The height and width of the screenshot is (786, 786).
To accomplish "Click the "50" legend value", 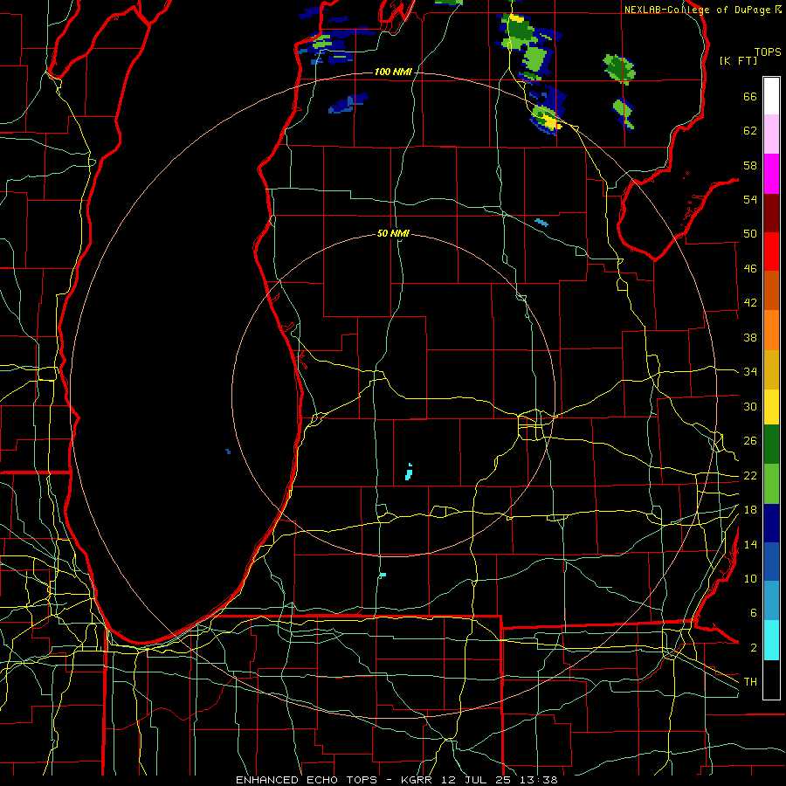I will click(x=750, y=234).
